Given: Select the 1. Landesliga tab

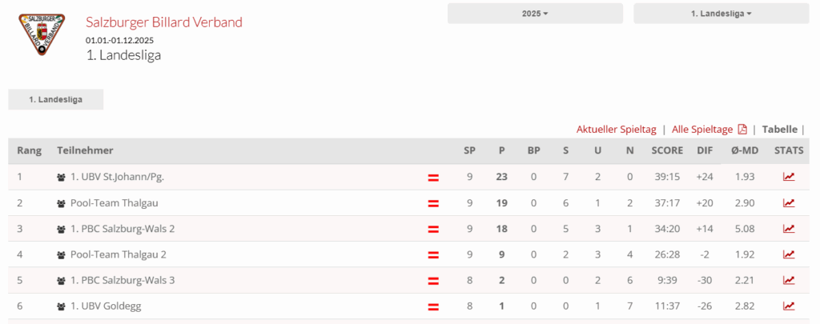Looking at the screenshot, I should 55,99.
